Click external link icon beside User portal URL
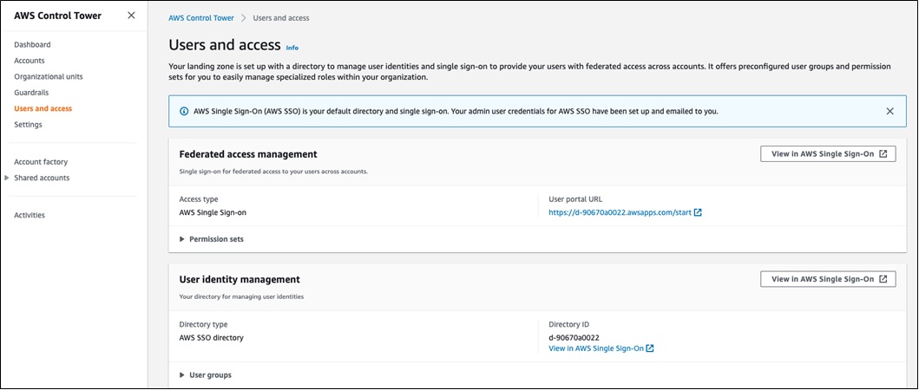The width and height of the screenshot is (919, 390). coord(698,213)
